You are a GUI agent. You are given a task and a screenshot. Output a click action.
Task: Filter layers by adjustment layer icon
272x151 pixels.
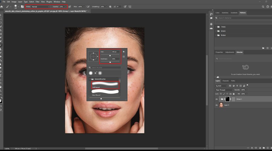[234, 86]
